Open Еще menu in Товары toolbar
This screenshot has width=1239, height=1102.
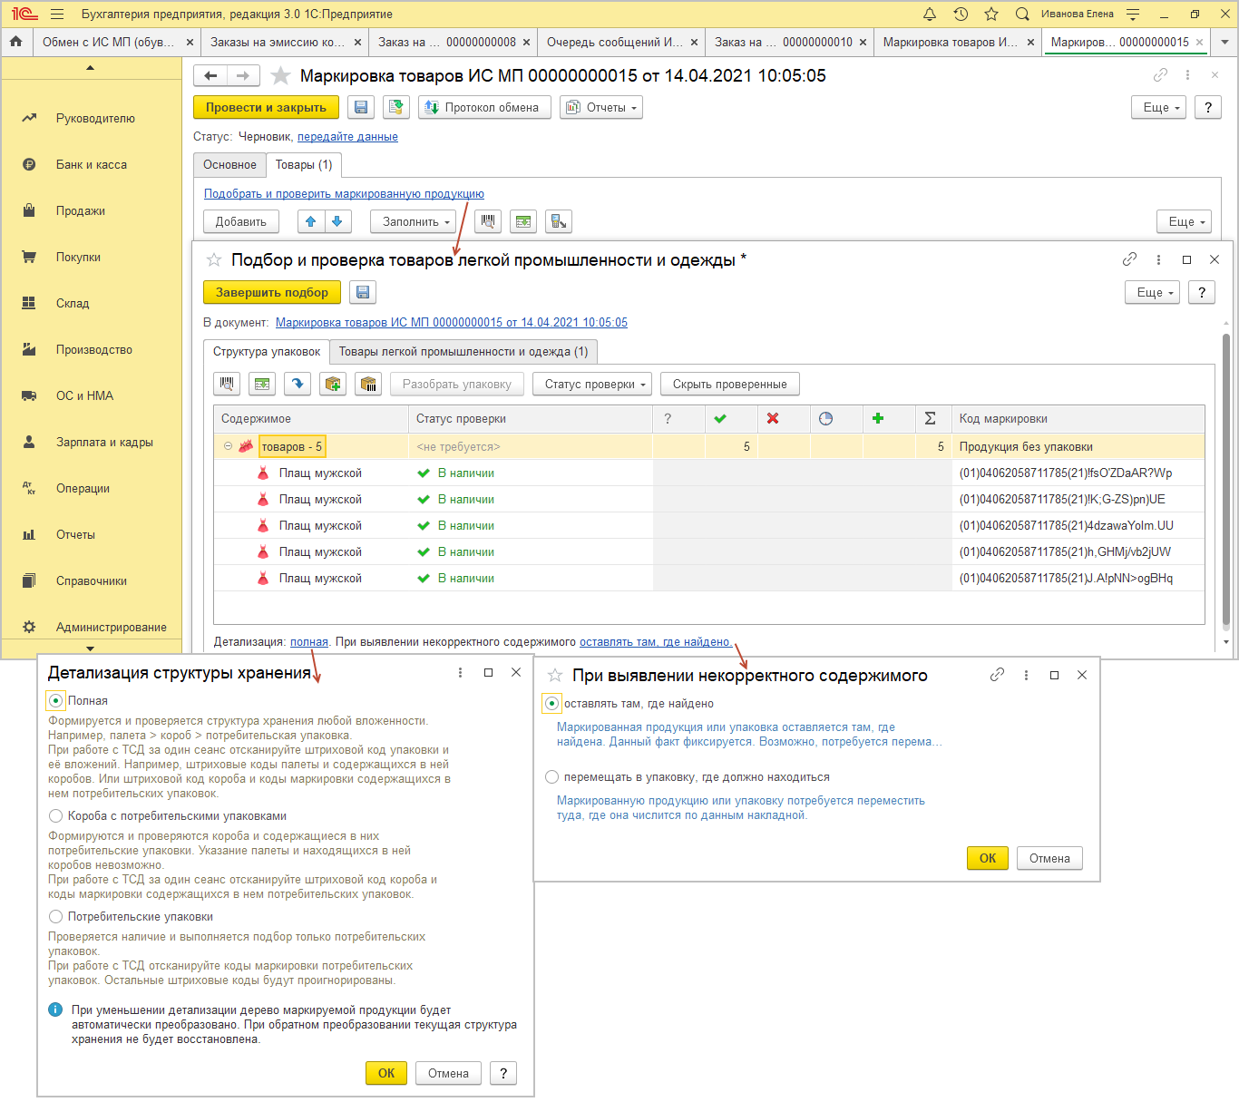[x=1184, y=221]
